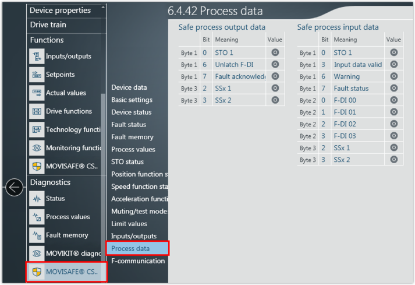Toggle Unlatch F-DI output value indicator
Image resolution: width=415 pixels, height=285 pixels.
pos(275,64)
